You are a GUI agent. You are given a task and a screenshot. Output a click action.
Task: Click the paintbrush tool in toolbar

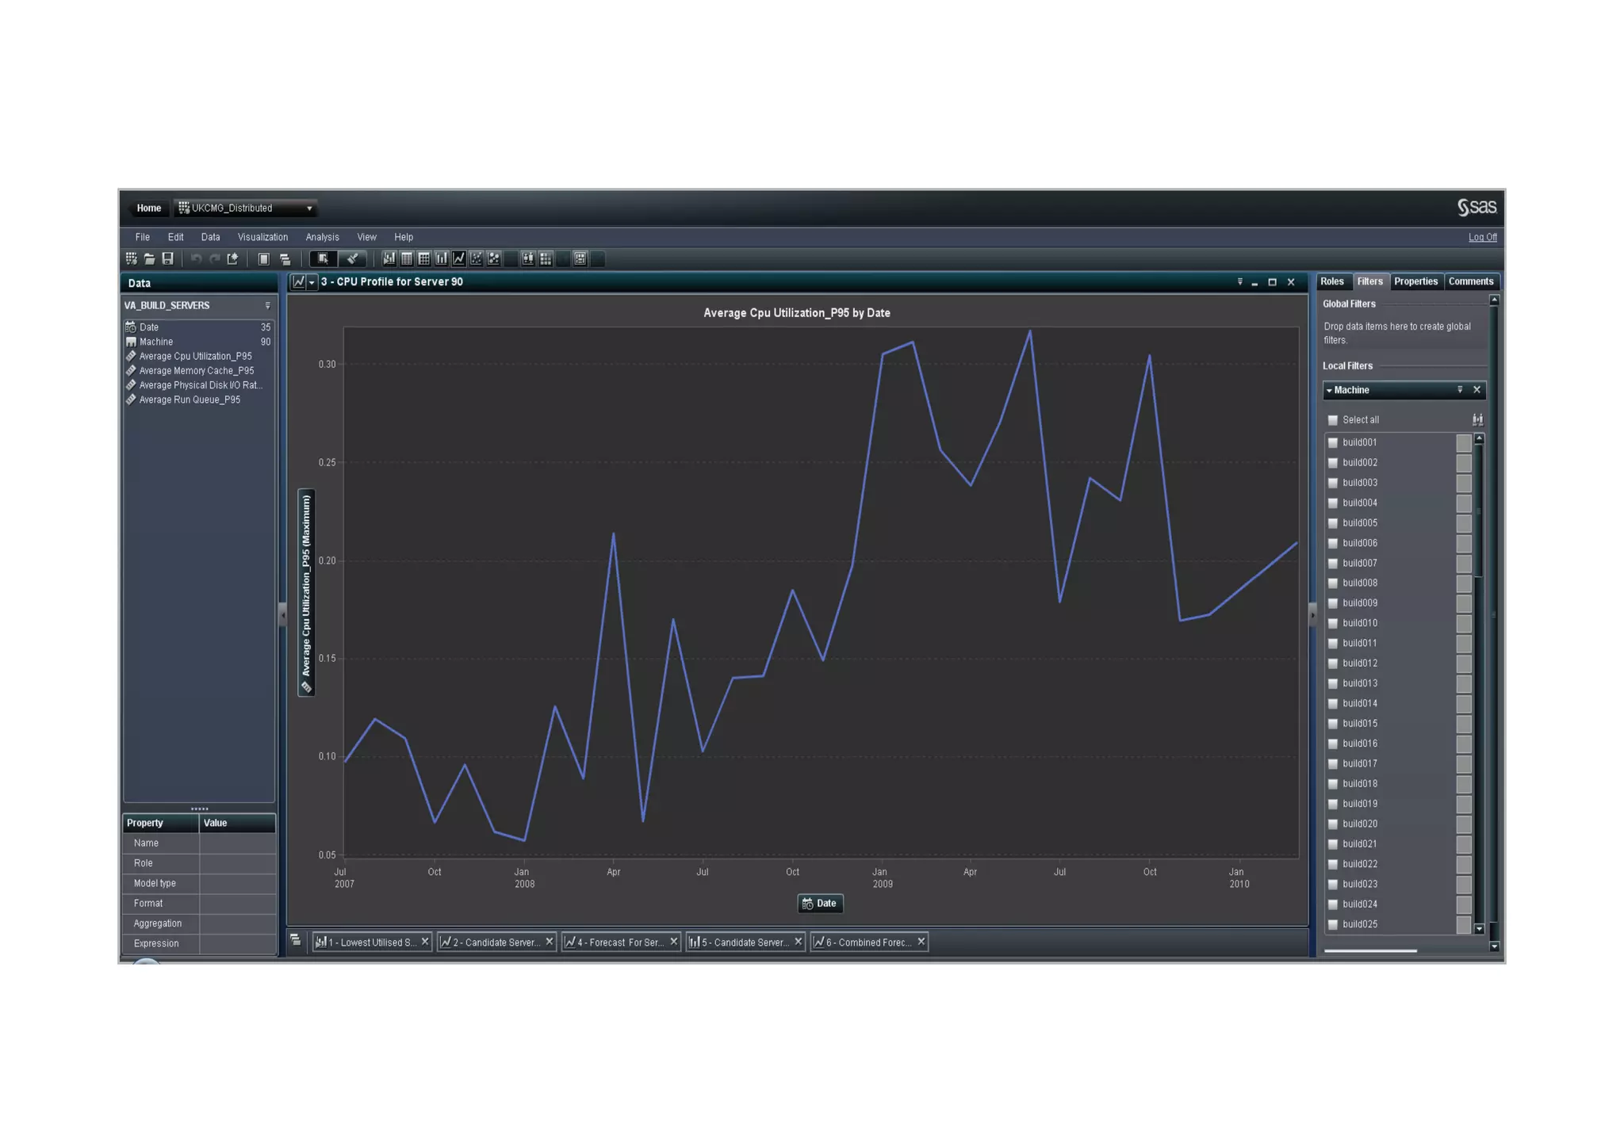tap(353, 258)
